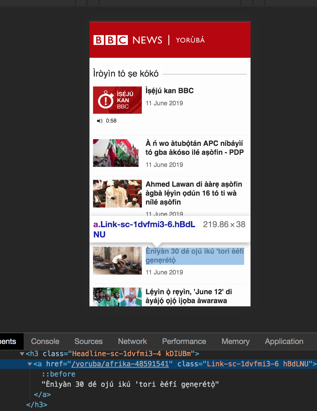
Task: Collapse the h3 Headline element node
Action: tap(22, 354)
